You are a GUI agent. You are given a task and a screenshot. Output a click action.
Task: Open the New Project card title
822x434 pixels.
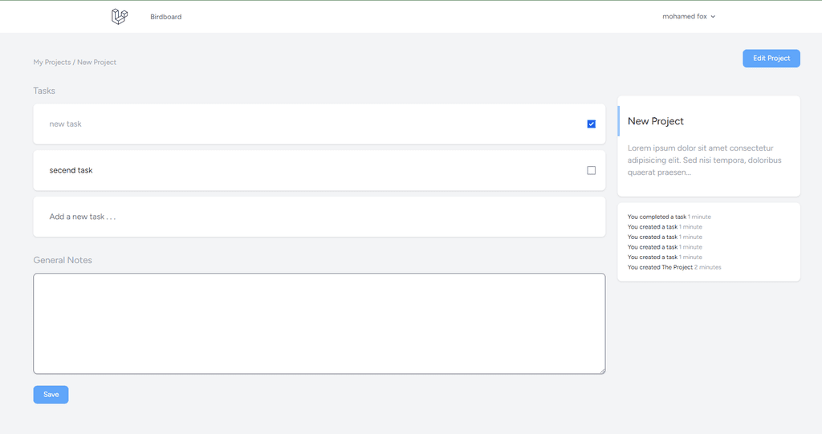(655, 121)
